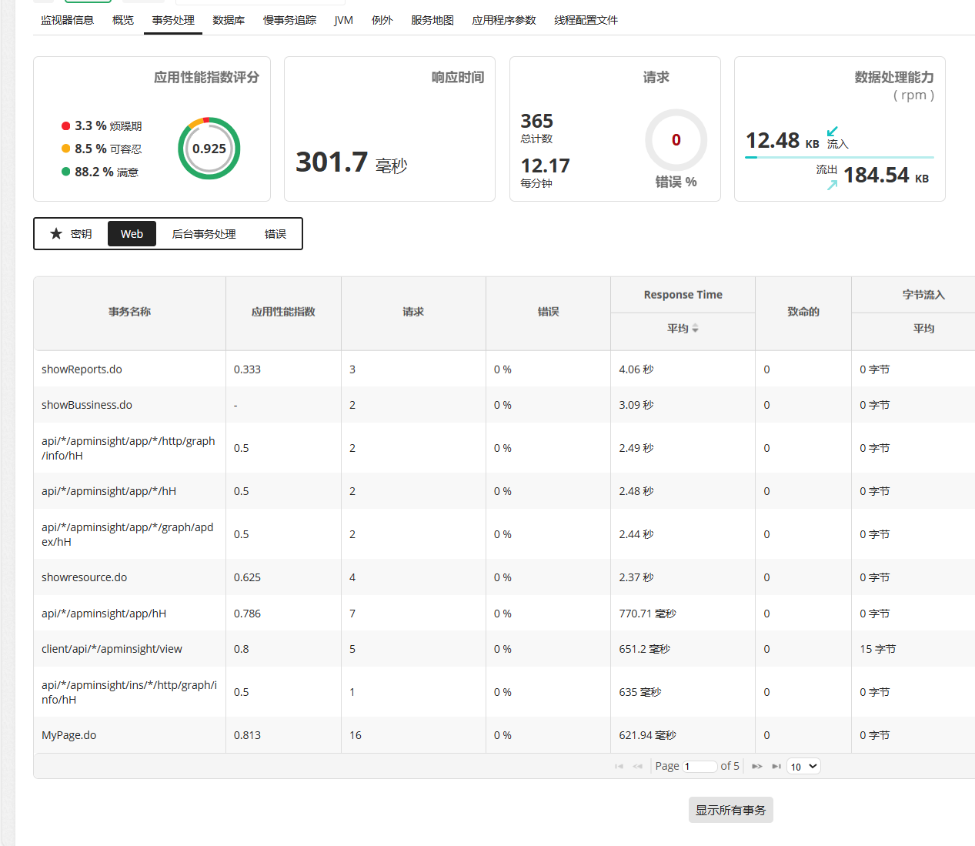
Task: Go to previous page of table
Action: pos(637,767)
